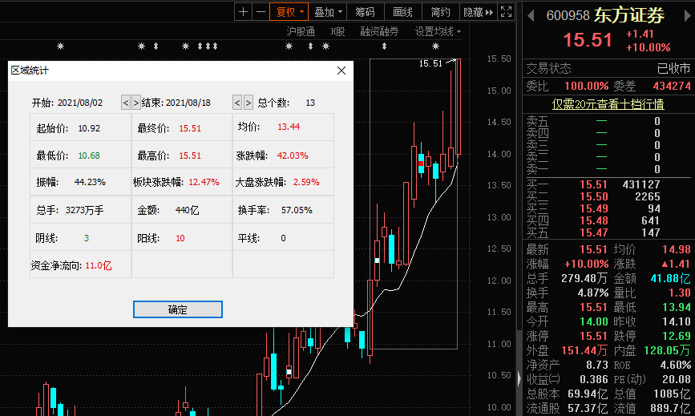The image size is (695, 416).
Task: Move start date 2021/08/02 back one day
Action: pos(125,103)
